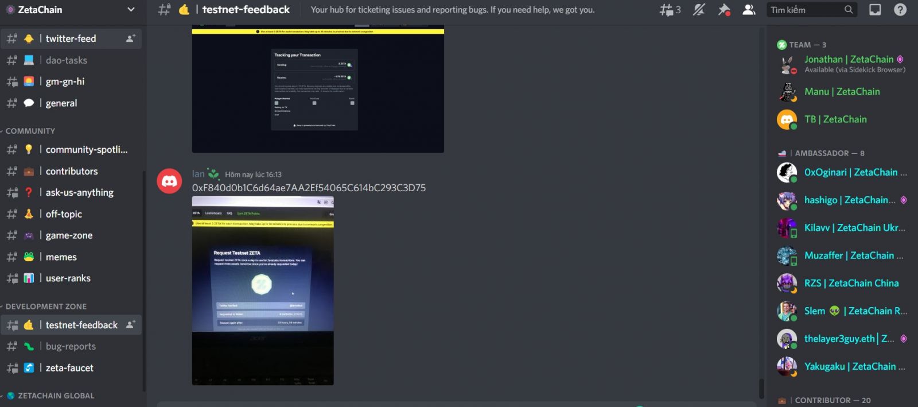Open Jonathan | ZetaChain member profile

842,64
